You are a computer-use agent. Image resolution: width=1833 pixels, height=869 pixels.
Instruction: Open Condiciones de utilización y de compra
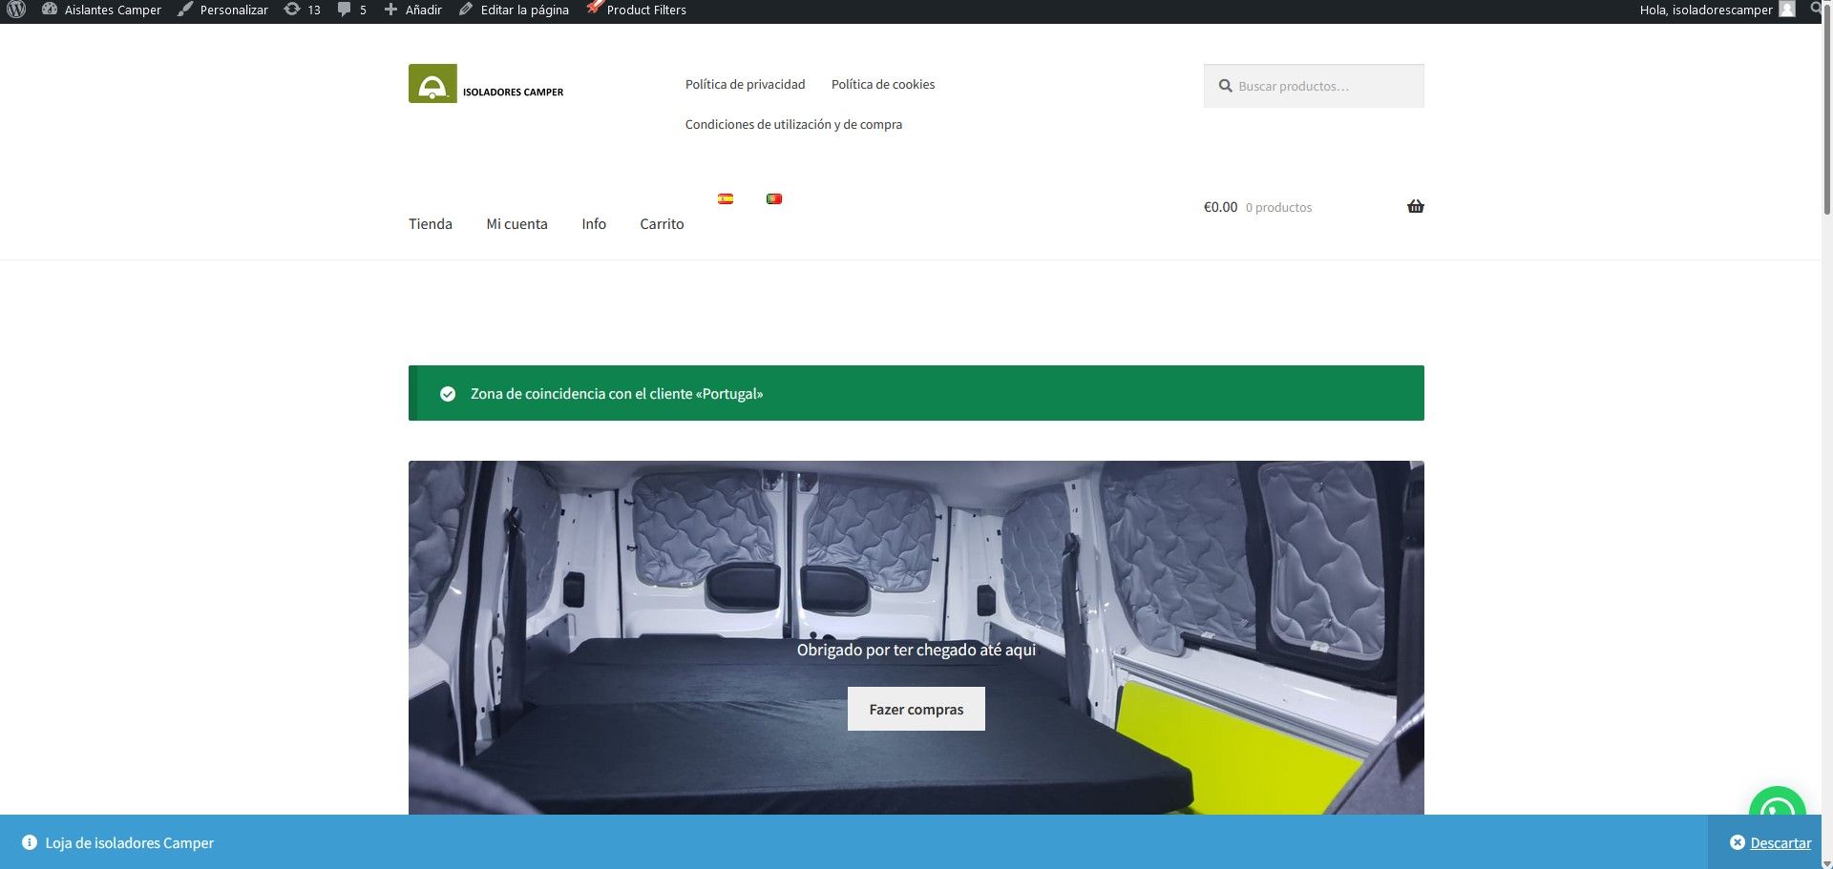coord(793,124)
